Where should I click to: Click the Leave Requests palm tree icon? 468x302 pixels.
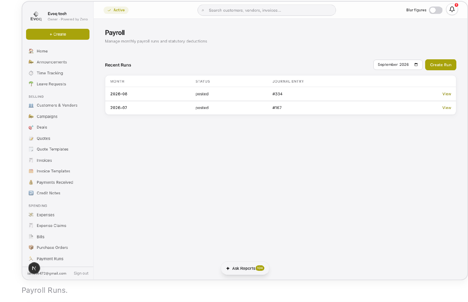pyautogui.click(x=31, y=84)
